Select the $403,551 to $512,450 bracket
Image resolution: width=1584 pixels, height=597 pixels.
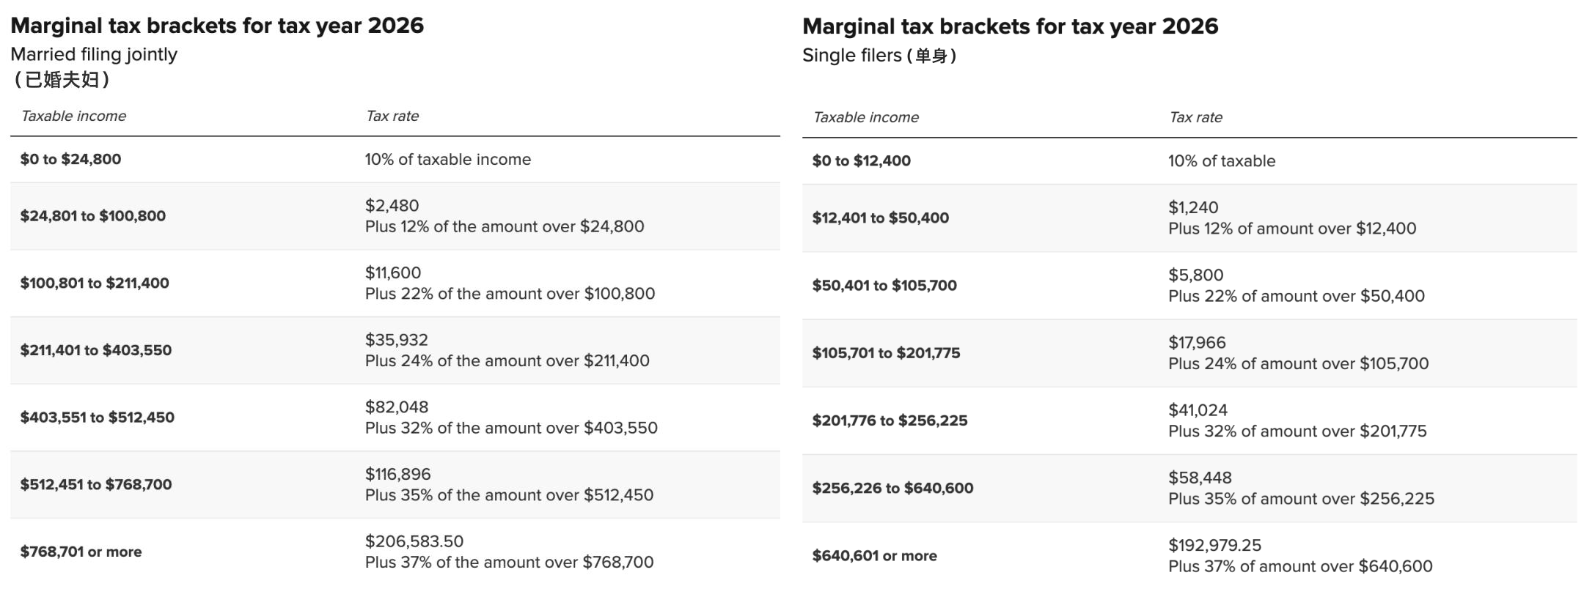tap(98, 418)
